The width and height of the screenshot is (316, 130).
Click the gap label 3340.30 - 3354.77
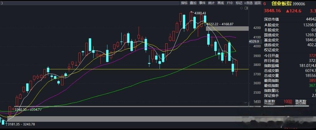[x=28, y=110]
